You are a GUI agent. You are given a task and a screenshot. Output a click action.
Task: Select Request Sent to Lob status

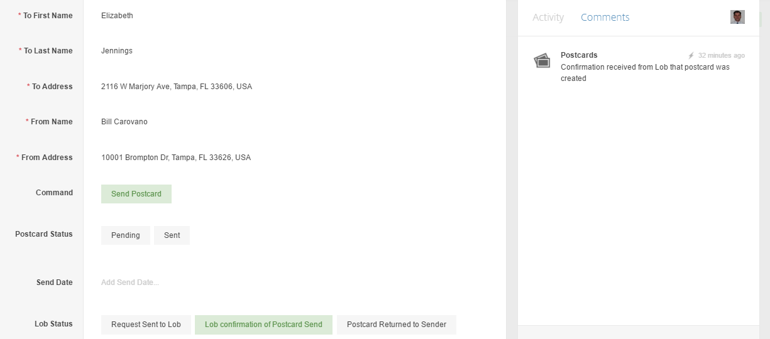coord(146,325)
